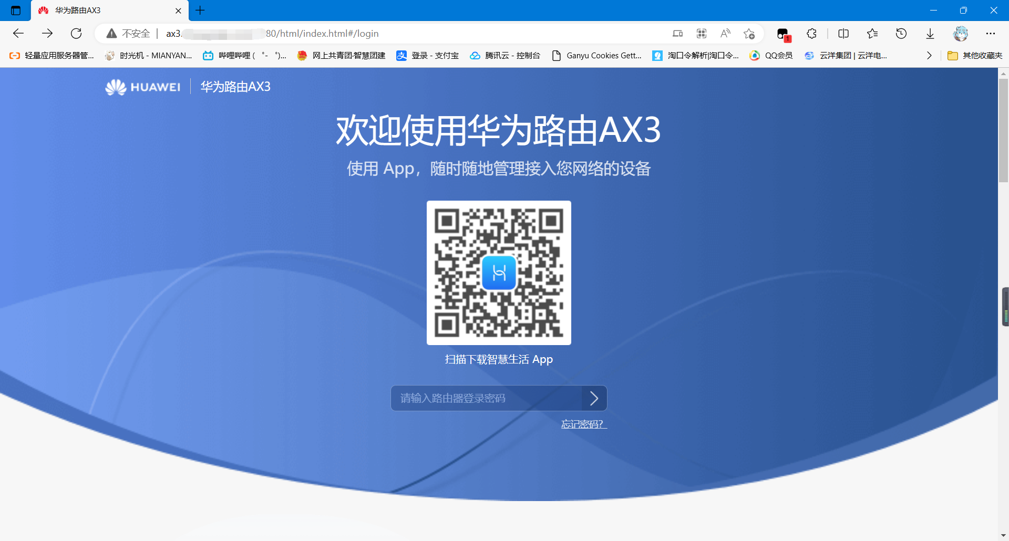Add this page to favorites star
This screenshot has width=1009, height=541.
[749, 34]
